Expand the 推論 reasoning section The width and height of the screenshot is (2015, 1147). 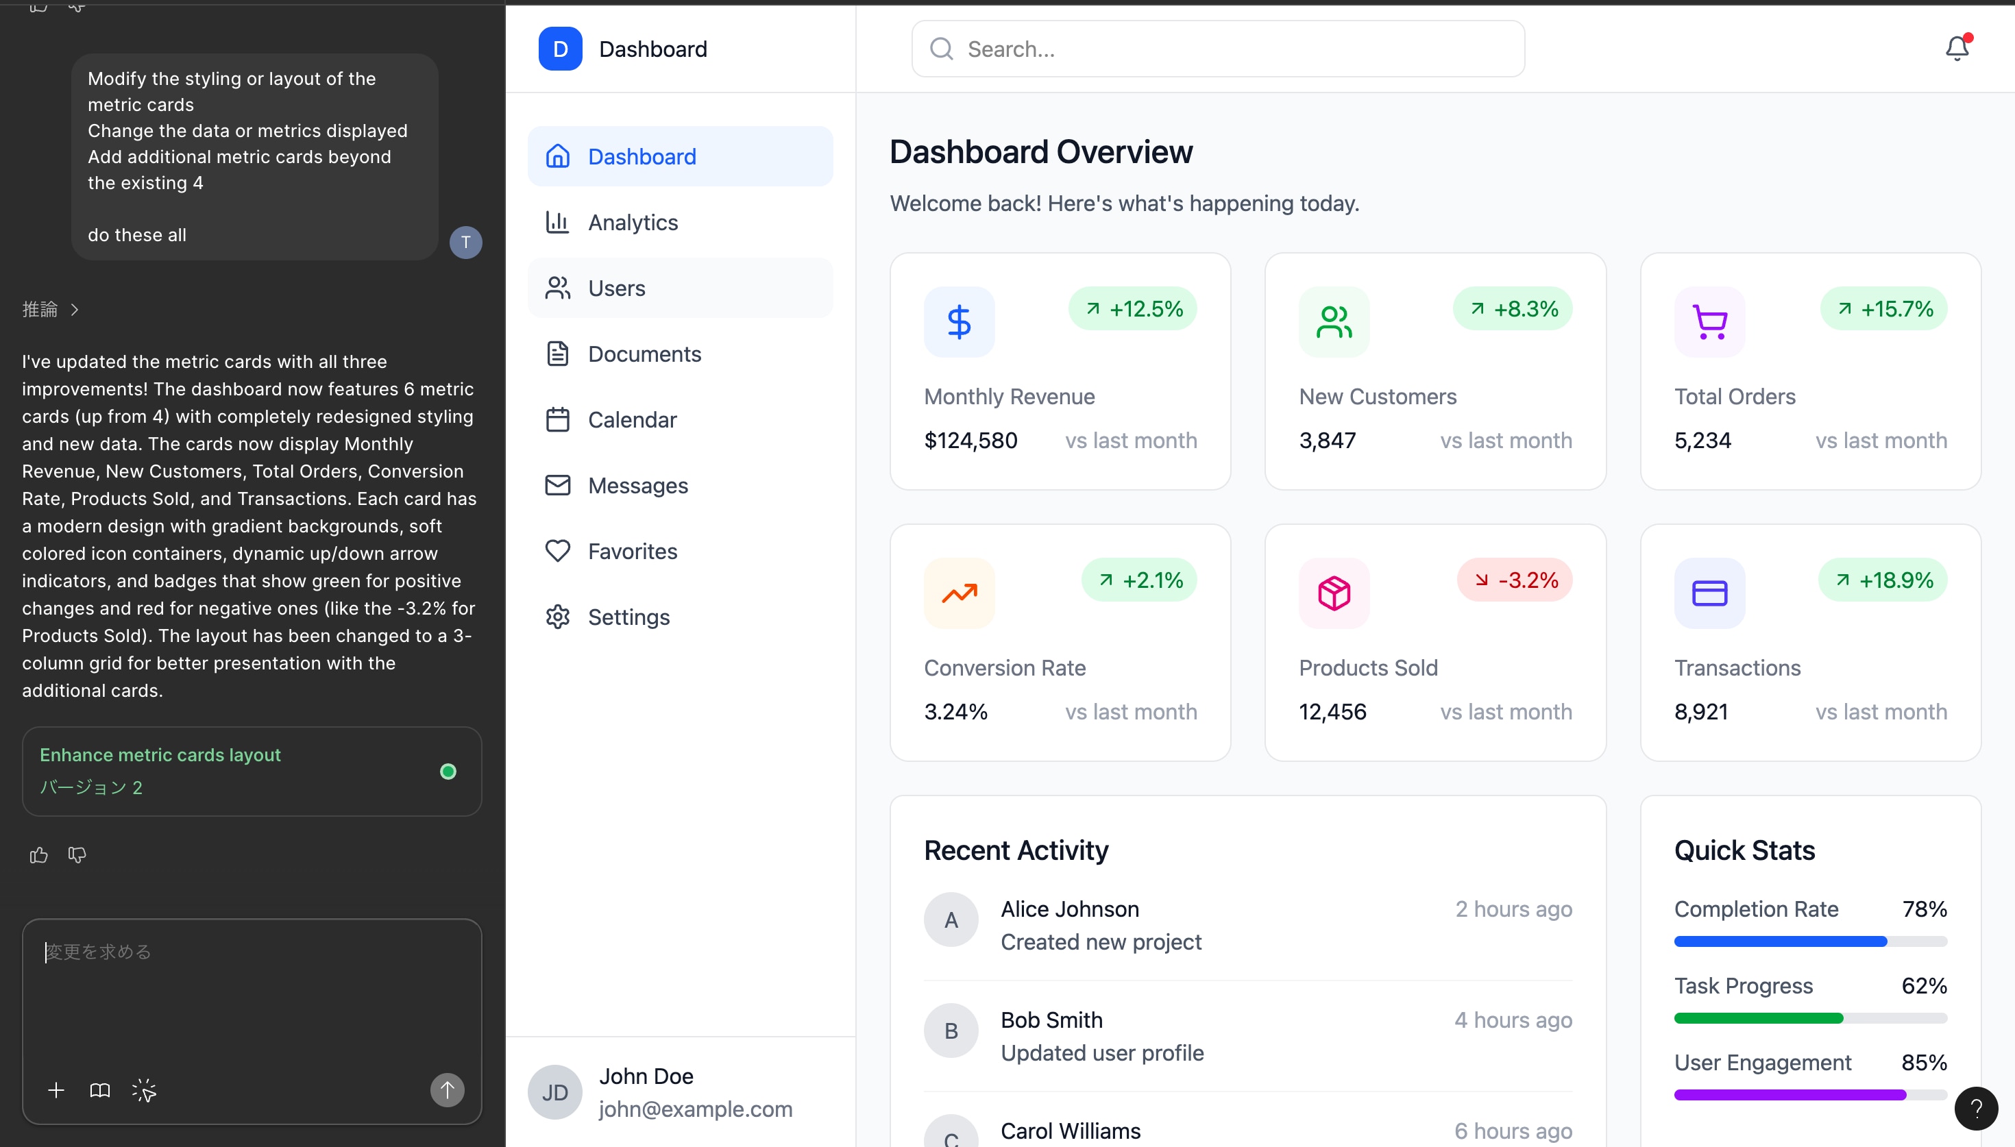point(51,310)
